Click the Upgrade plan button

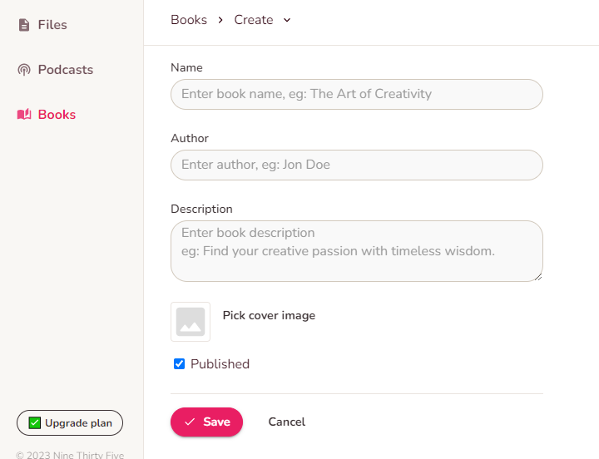(70, 423)
